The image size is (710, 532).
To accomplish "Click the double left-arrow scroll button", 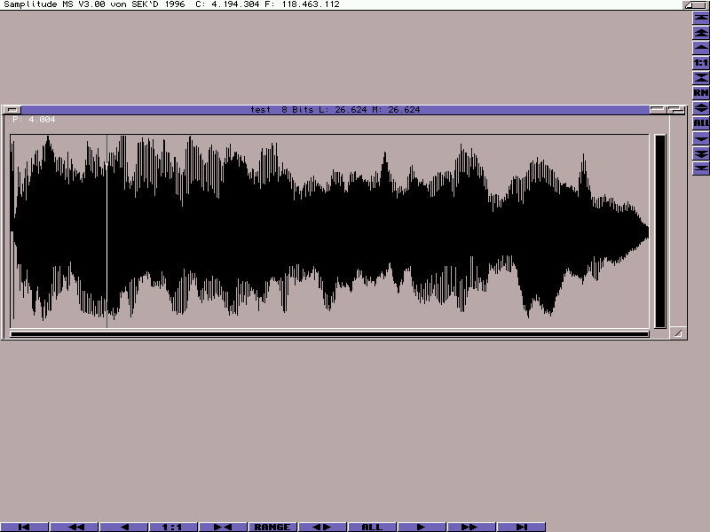I will pos(74,527).
